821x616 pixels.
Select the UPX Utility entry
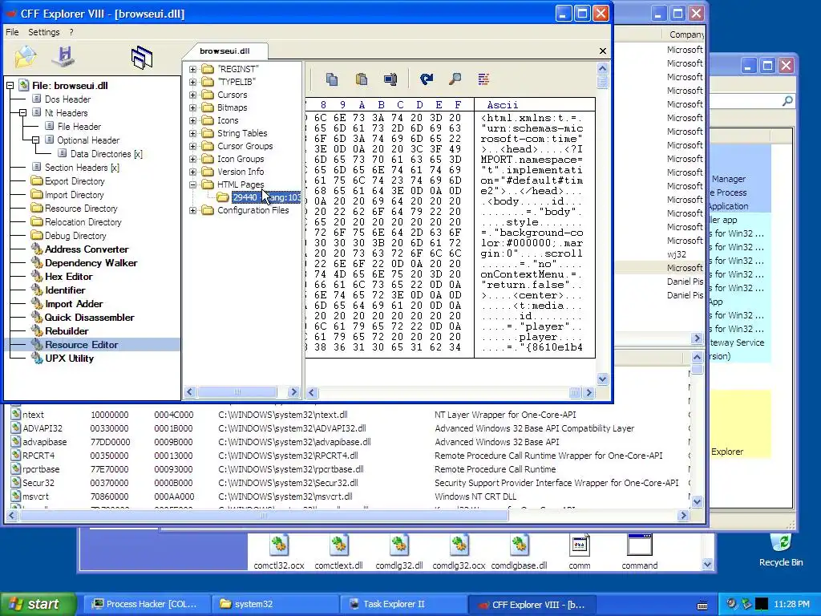(69, 359)
